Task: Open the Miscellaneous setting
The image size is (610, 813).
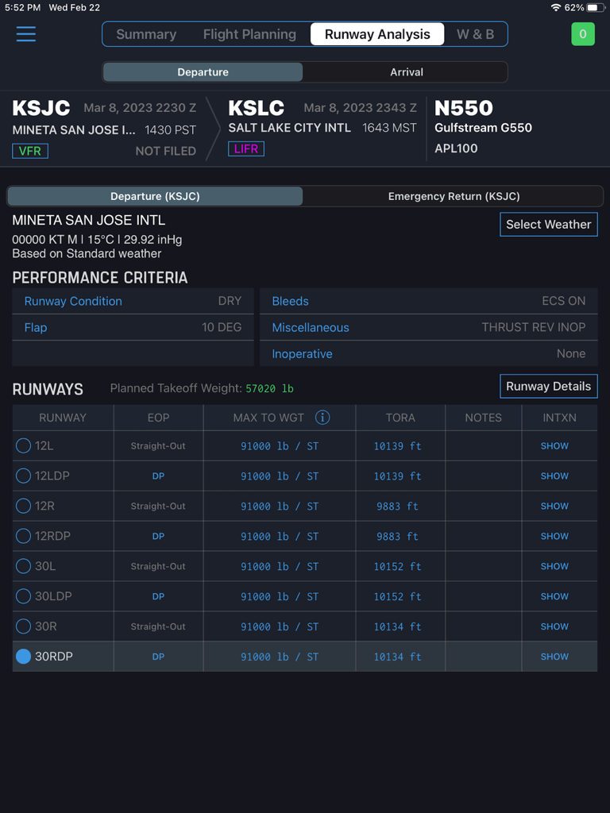Action: point(428,327)
